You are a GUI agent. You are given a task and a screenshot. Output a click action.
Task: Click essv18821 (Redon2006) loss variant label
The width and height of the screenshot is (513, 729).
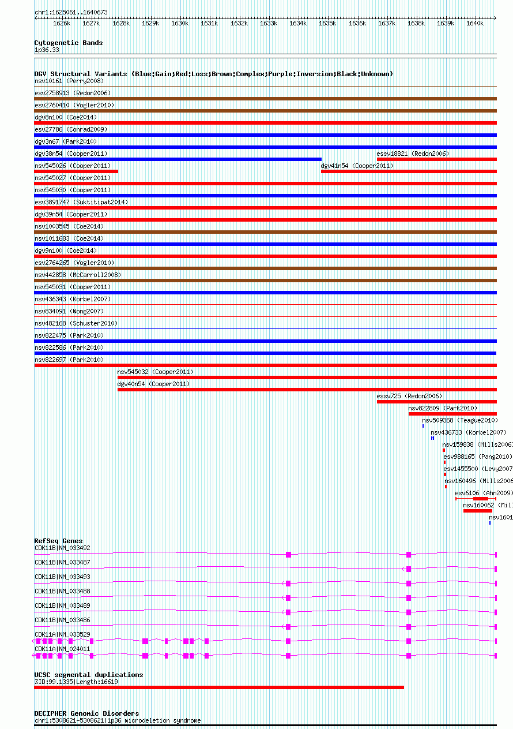point(413,154)
